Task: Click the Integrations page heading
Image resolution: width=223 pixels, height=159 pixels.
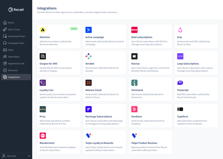Action: [47, 8]
